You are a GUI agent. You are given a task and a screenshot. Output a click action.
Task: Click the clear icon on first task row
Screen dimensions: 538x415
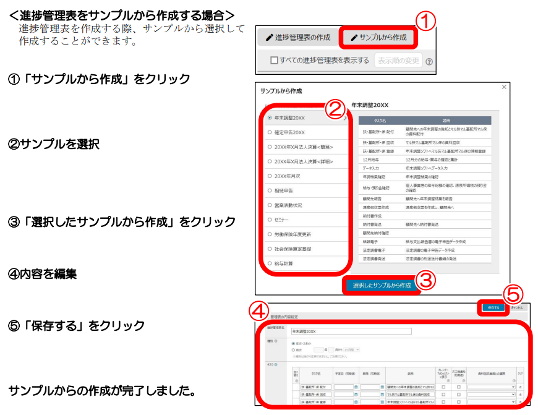(x=520, y=387)
